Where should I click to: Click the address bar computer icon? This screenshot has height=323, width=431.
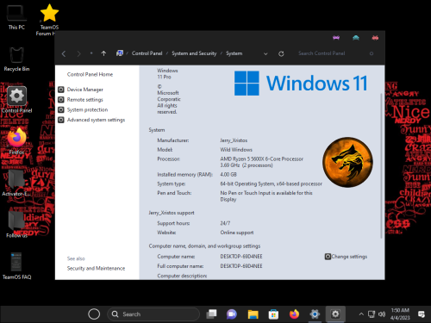pyautogui.click(x=120, y=53)
